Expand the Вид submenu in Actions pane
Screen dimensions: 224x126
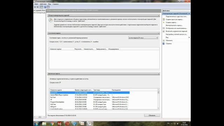pyautogui.click(x=189, y=37)
